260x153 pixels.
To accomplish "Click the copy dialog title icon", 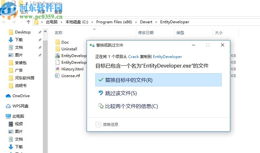I will pos(92,45).
